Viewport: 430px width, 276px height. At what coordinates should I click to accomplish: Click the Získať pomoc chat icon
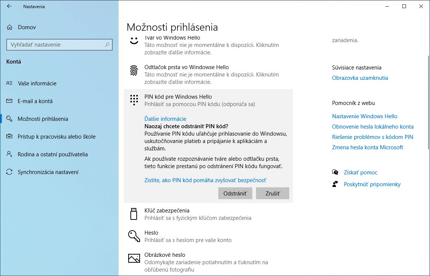[335, 172]
